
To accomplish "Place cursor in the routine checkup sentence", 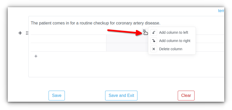I will 95,23.
